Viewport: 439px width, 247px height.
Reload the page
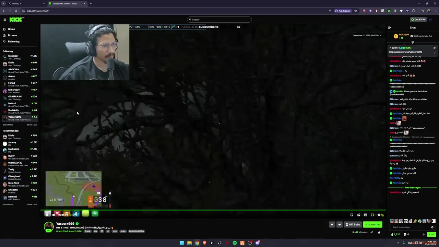[x=16, y=11]
